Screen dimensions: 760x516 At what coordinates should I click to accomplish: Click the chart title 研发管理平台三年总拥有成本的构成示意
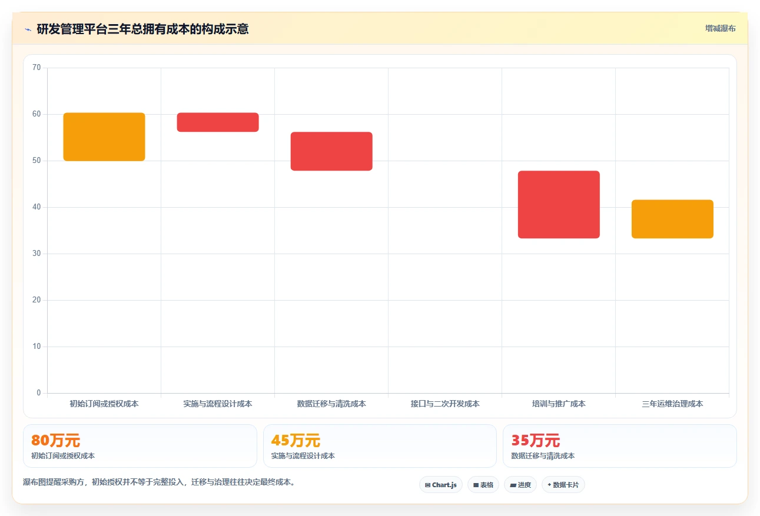tap(142, 29)
